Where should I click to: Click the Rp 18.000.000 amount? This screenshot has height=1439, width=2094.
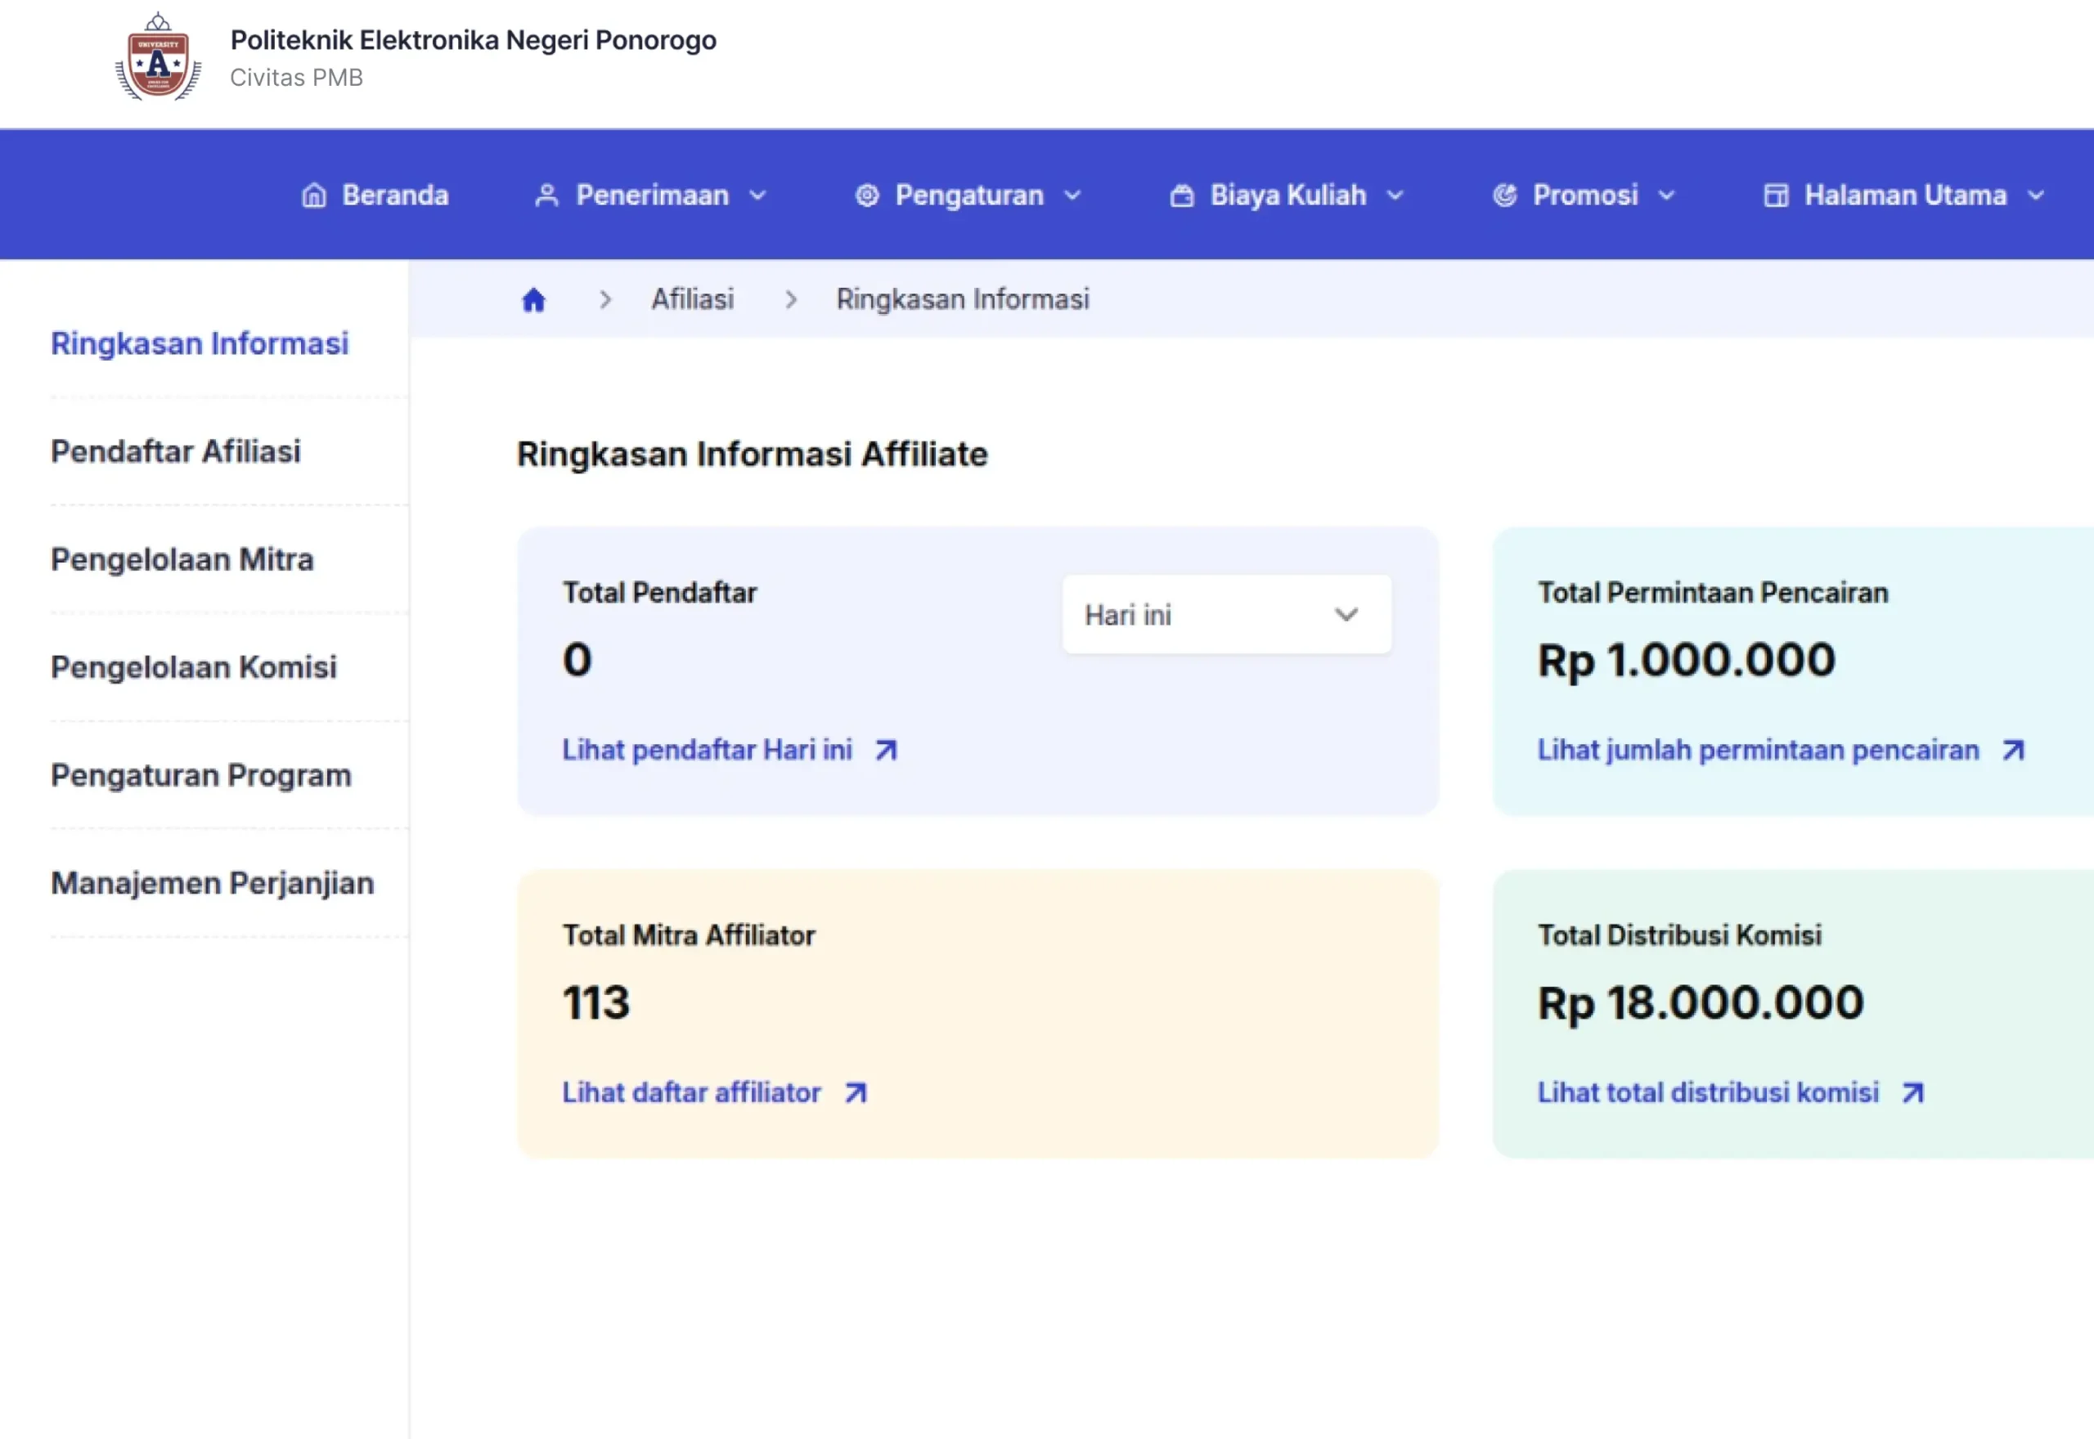pos(1701,1003)
